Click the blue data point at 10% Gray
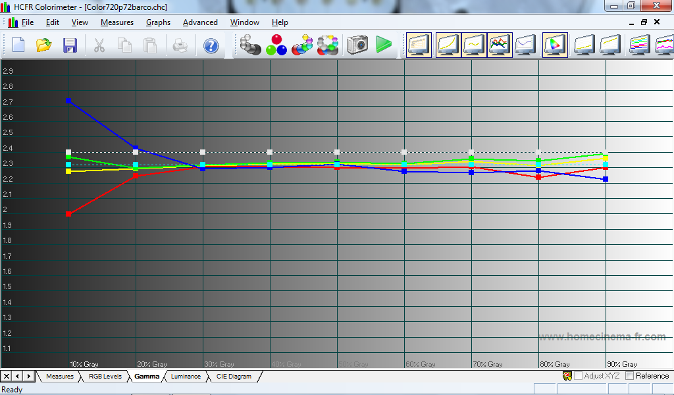674x395 pixels. click(68, 101)
